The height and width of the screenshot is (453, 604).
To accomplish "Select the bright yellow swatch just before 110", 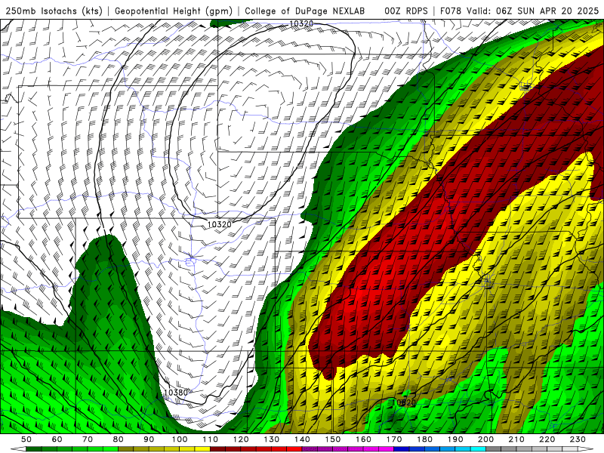I will pyautogui.click(x=202, y=449).
